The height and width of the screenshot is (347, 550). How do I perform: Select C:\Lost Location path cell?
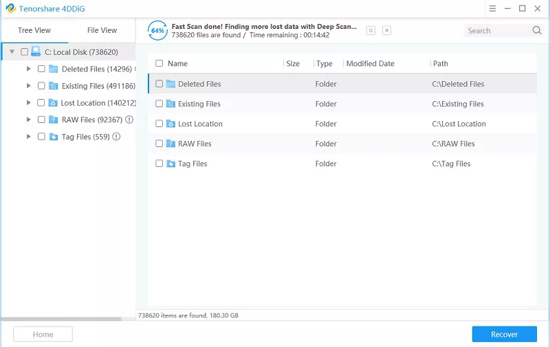459,124
